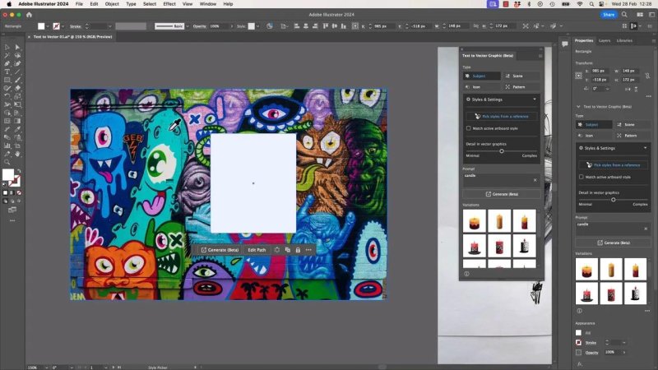Click Pick styles from a reference in floating panel
The height and width of the screenshot is (370, 658).
[x=502, y=116]
